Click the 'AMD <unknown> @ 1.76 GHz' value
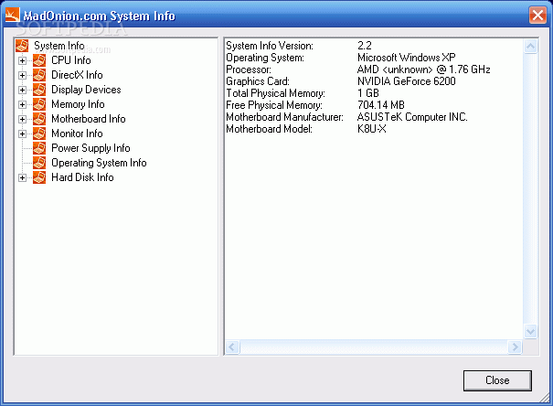Screen dimensions: 553x406 point(423,69)
